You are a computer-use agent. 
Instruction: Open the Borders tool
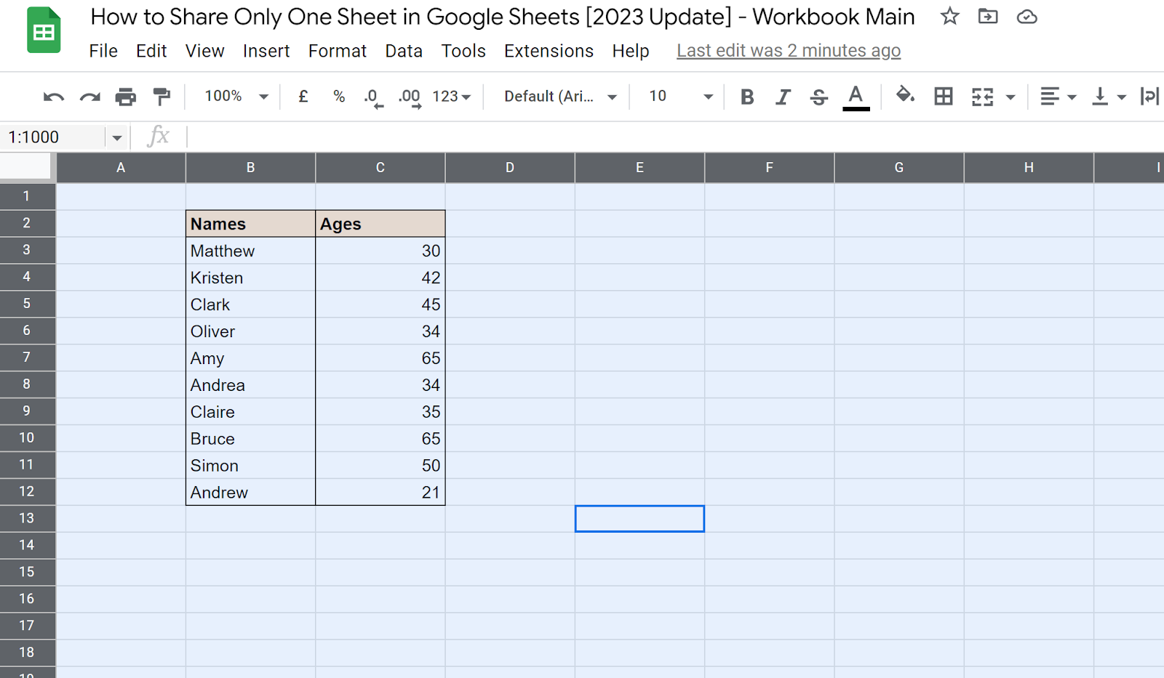[943, 96]
